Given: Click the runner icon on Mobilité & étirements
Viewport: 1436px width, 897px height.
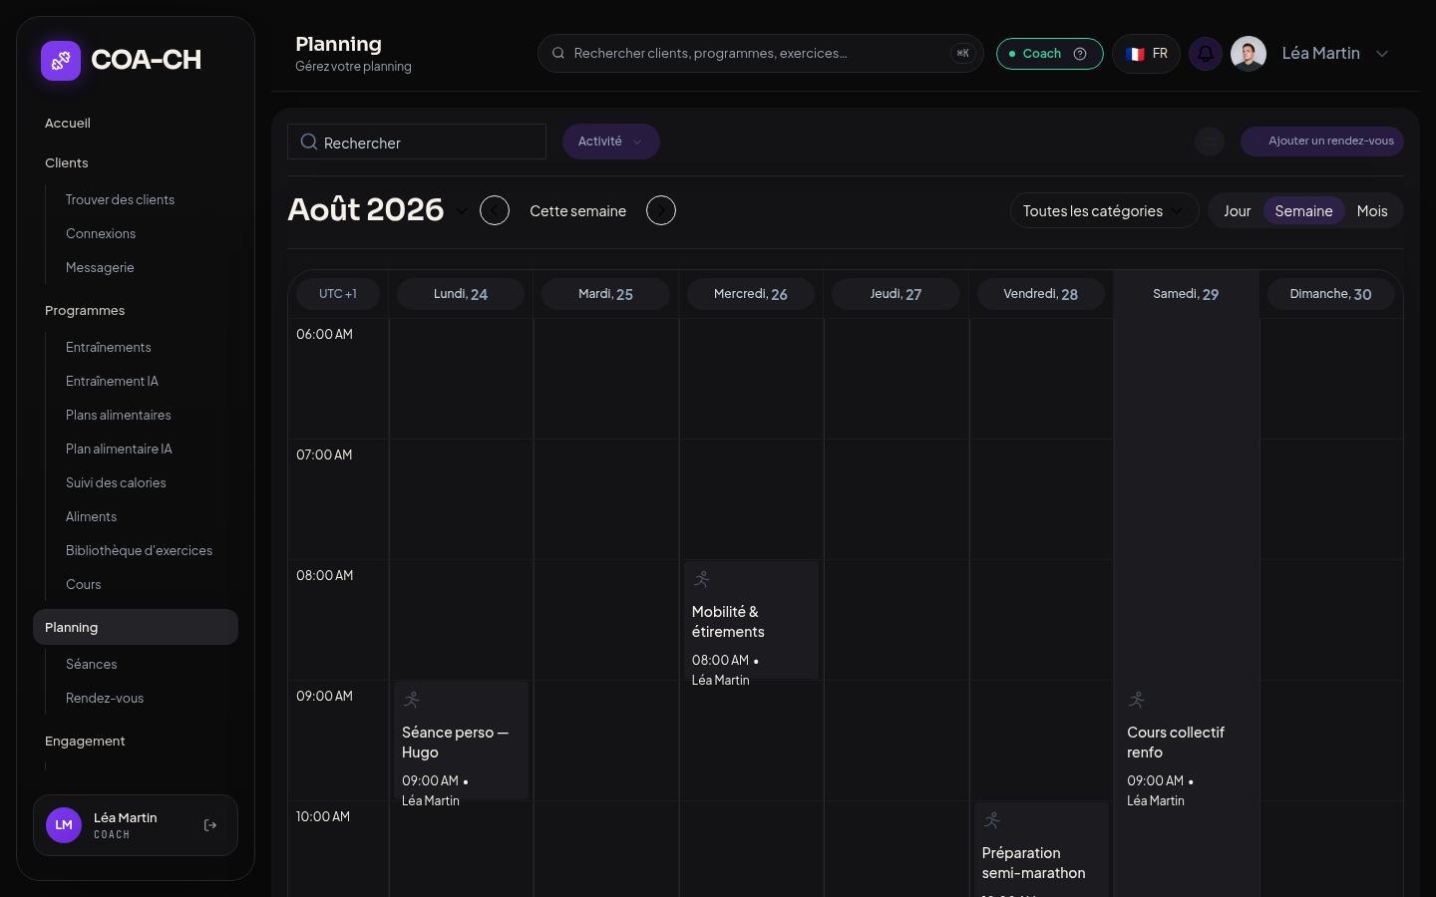Looking at the screenshot, I should click(x=702, y=579).
